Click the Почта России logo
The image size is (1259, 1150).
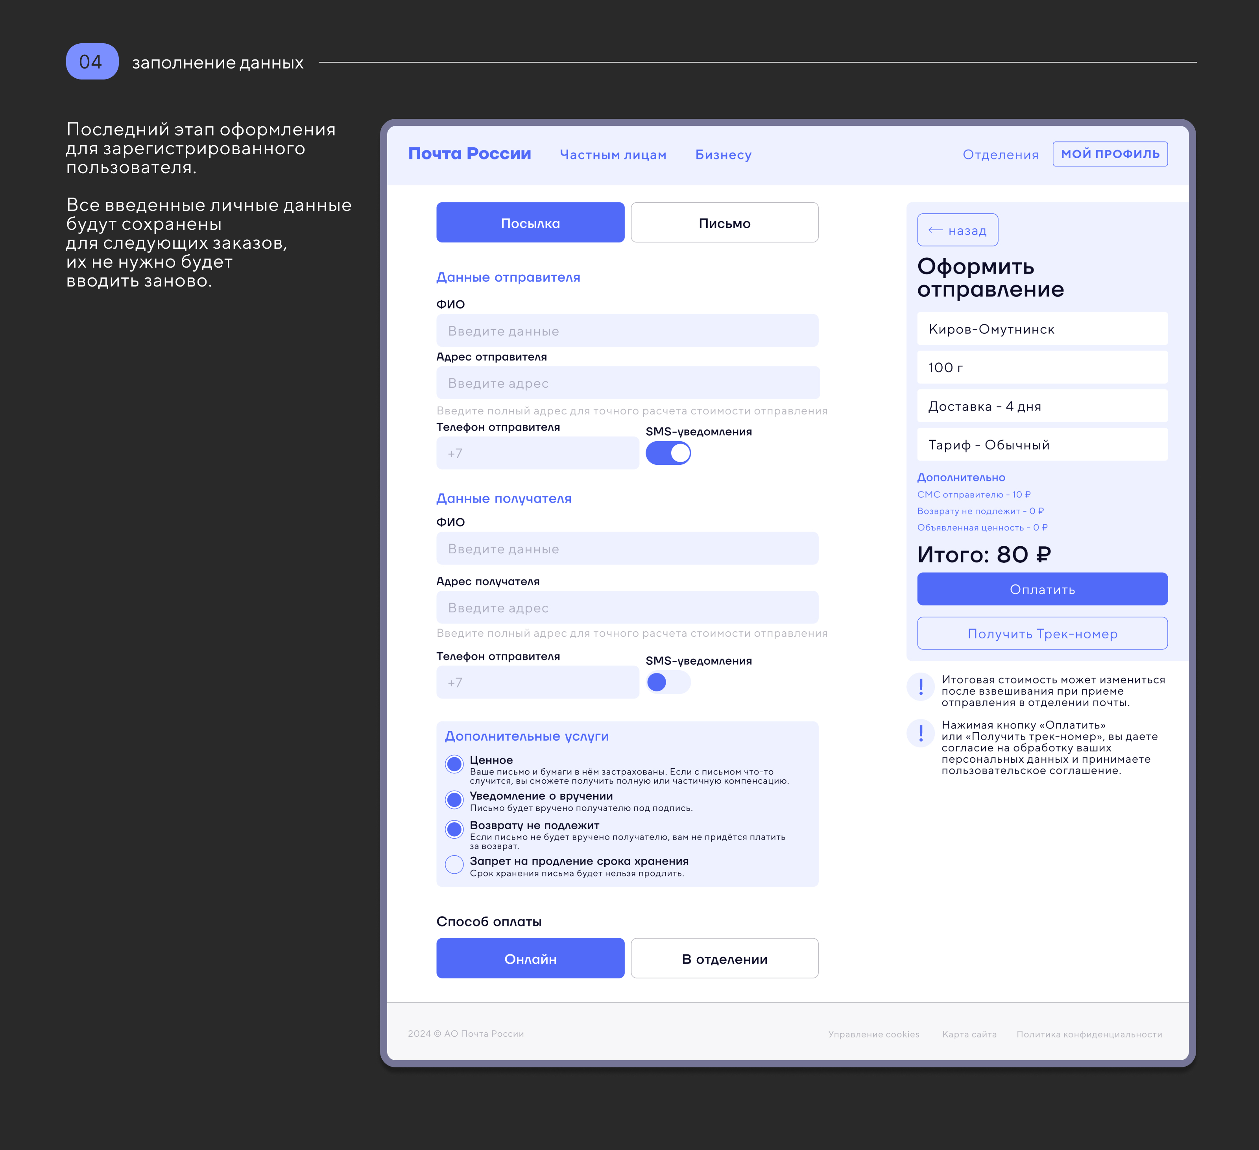469,153
